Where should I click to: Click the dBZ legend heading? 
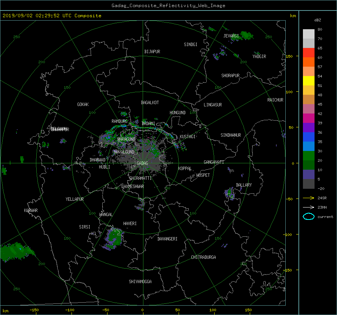318,20
